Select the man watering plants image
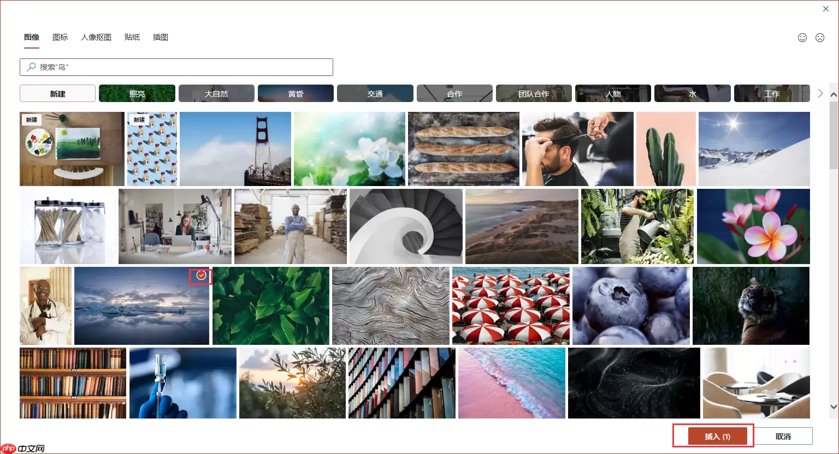The width and height of the screenshot is (839, 454). 637,226
